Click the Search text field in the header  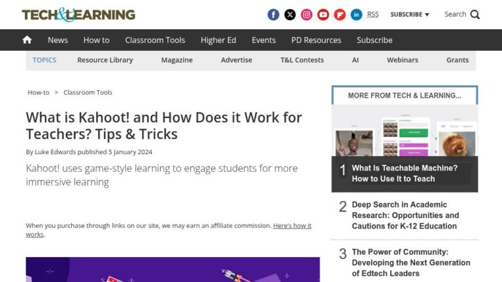click(x=455, y=14)
